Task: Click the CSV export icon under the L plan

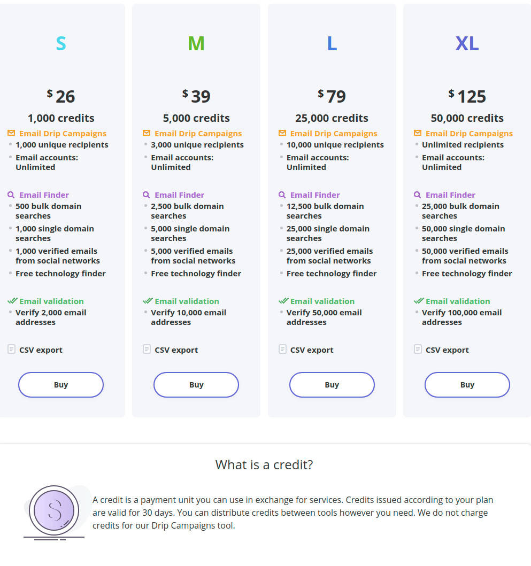Action: [282, 349]
